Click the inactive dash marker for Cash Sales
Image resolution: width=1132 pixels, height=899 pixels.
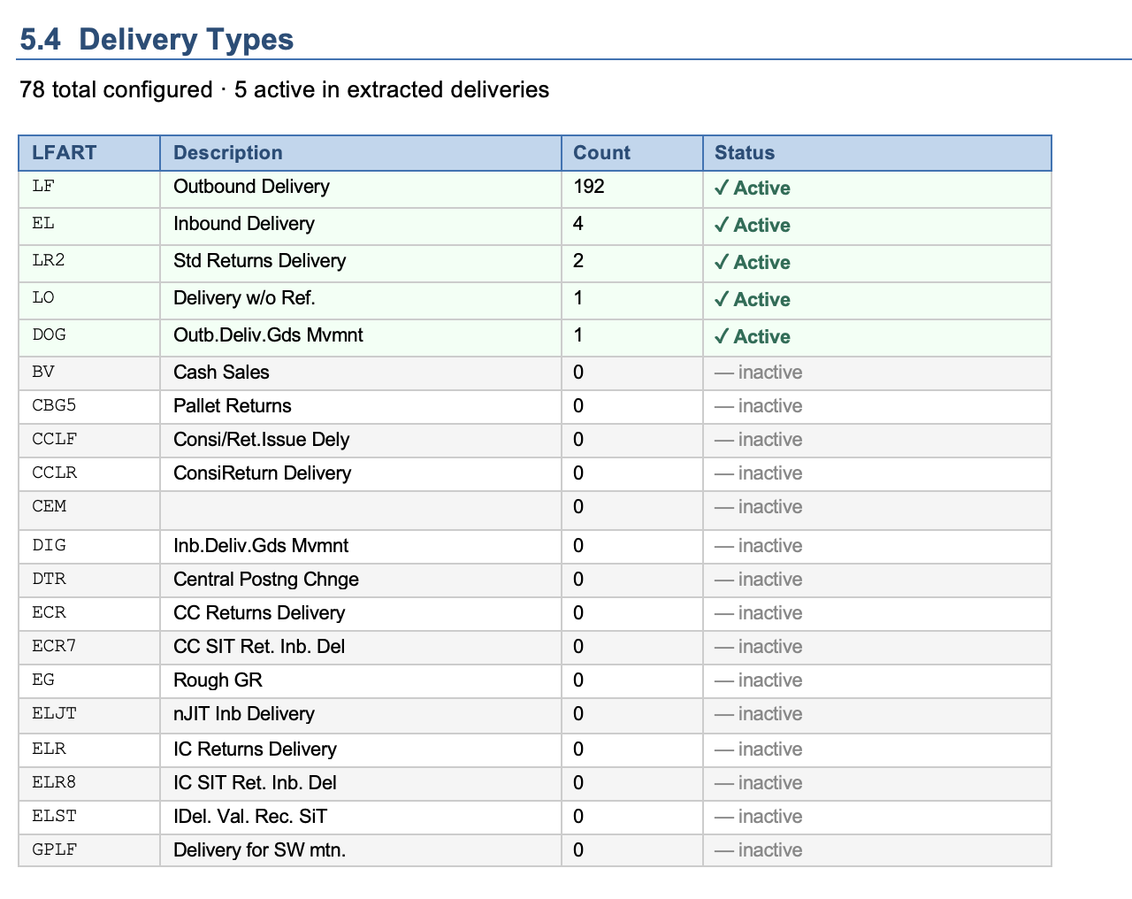click(x=757, y=373)
